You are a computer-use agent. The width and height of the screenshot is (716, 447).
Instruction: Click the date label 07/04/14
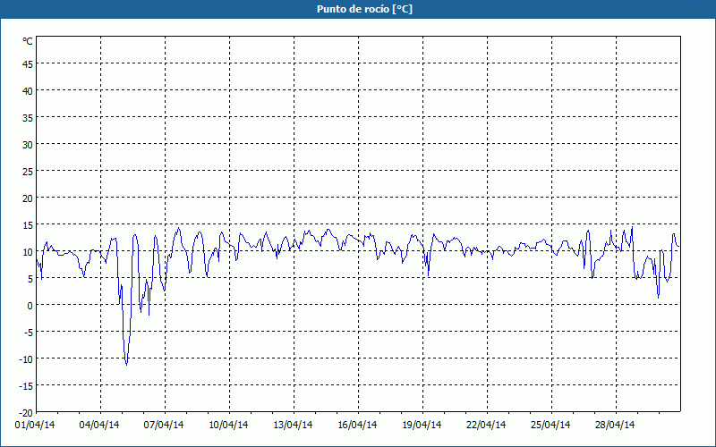(x=164, y=425)
